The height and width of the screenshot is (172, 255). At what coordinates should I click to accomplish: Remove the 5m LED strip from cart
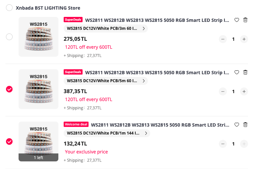pos(245,72)
